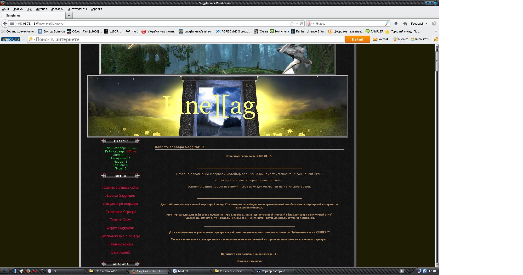Screen dimensions: 523x275
Task: Go to the Home page icon
Action: point(405,24)
